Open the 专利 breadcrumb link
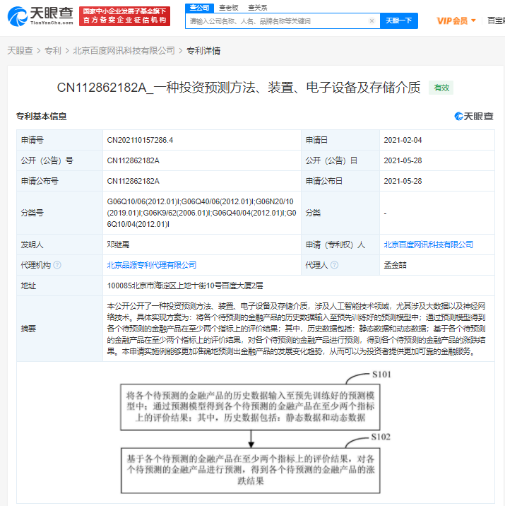The image size is (505, 506). (53, 51)
